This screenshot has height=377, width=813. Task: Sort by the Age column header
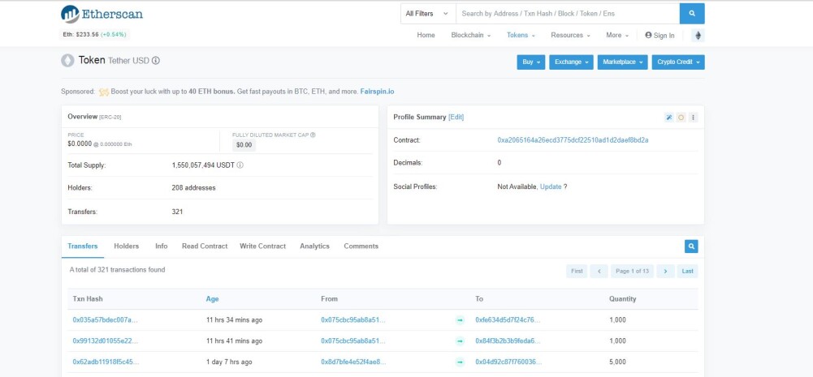212,299
